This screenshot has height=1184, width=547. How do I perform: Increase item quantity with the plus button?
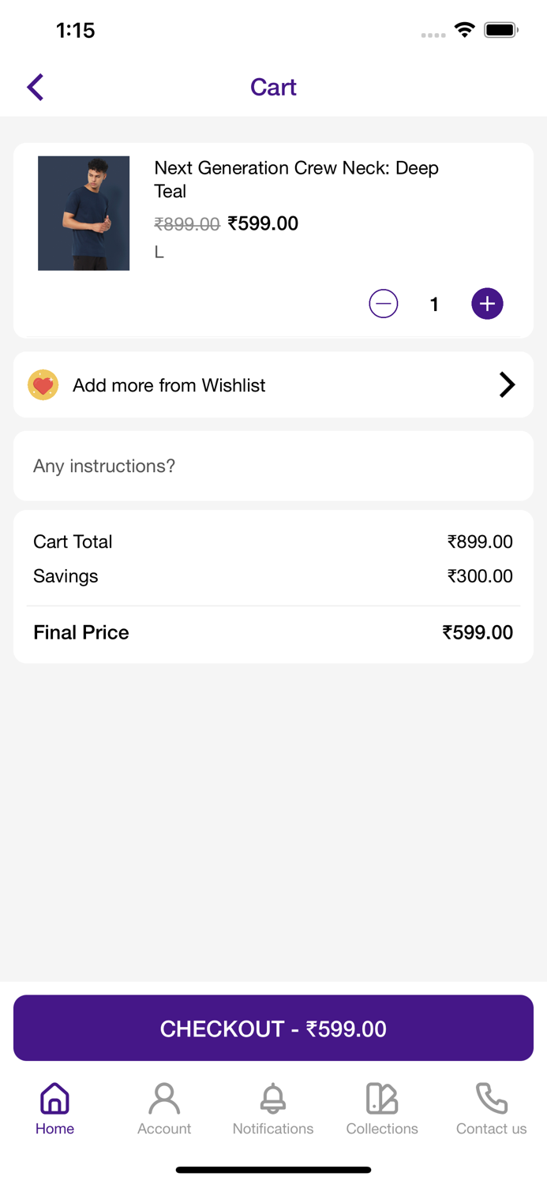coord(487,303)
